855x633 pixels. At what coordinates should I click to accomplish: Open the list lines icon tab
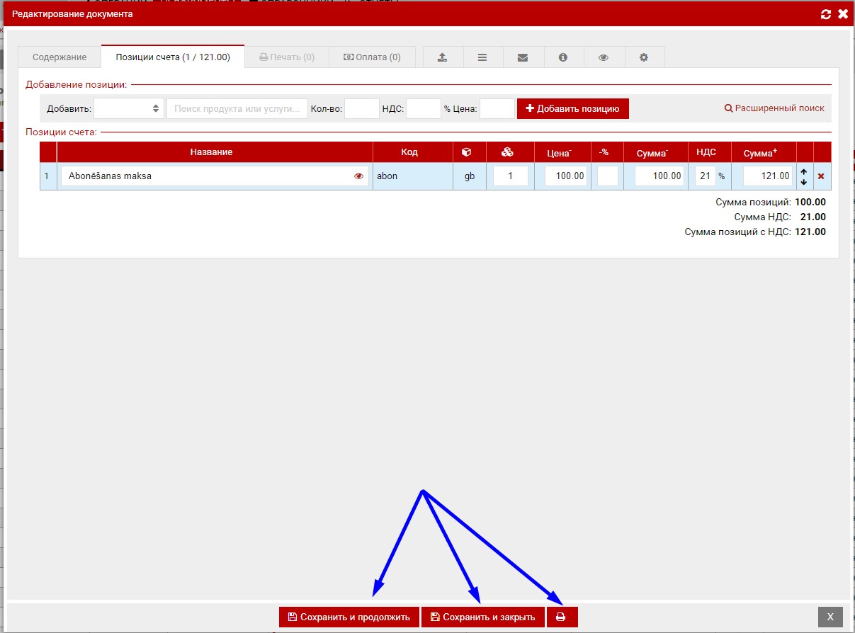pyautogui.click(x=482, y=57)
